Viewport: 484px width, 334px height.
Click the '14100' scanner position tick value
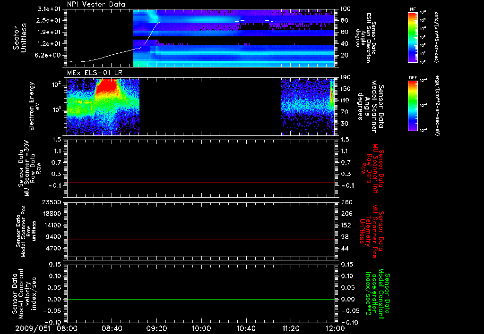pos(52,225)
